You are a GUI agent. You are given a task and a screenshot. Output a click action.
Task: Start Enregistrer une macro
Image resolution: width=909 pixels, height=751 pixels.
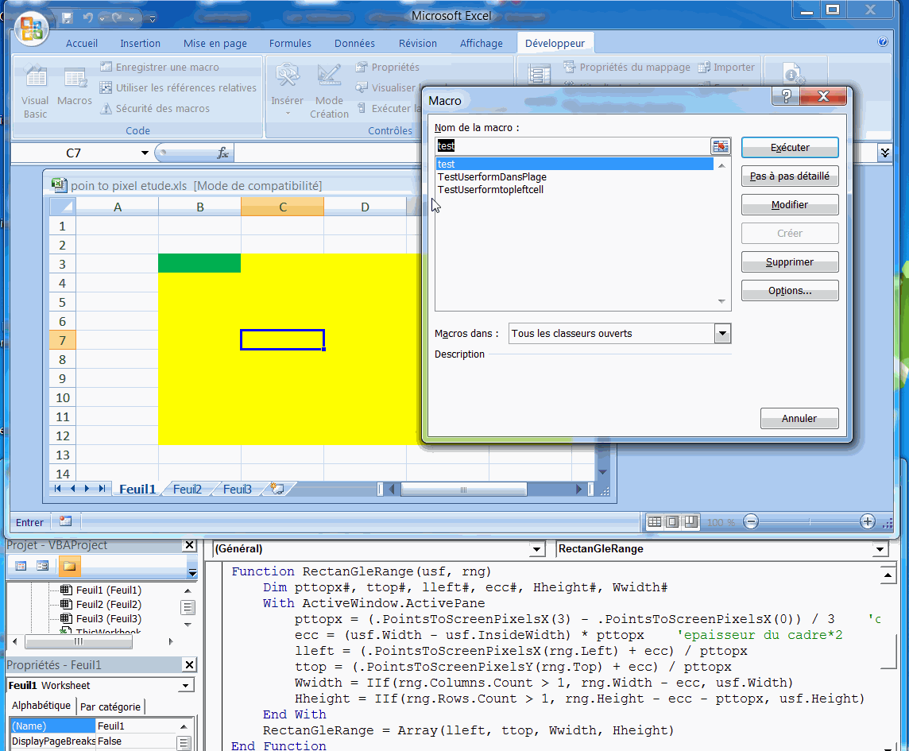tap(160, 68)
